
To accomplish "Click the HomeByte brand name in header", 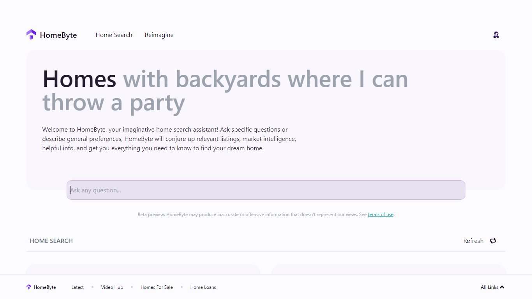I will click(58, 35).
